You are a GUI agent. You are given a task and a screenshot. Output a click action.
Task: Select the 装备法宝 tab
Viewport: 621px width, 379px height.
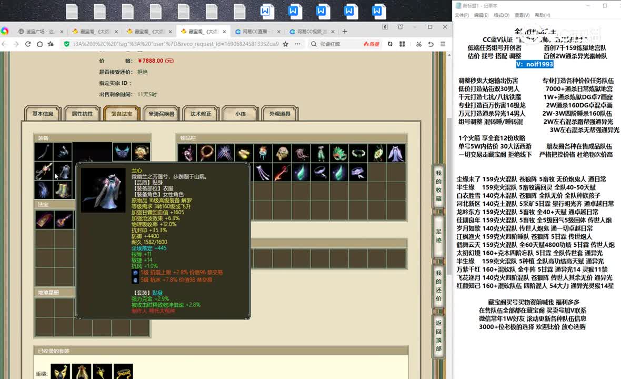click(122, 114)
